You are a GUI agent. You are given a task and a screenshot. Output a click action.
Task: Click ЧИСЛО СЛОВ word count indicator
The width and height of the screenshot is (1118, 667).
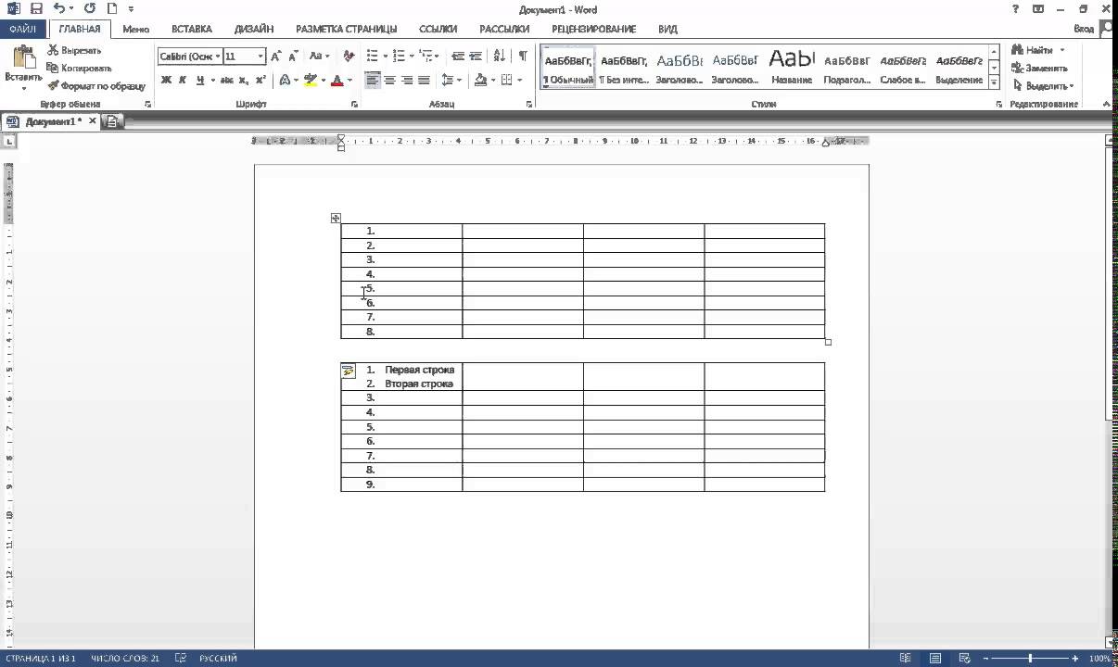pyautogui.click(x=125, y=659)
